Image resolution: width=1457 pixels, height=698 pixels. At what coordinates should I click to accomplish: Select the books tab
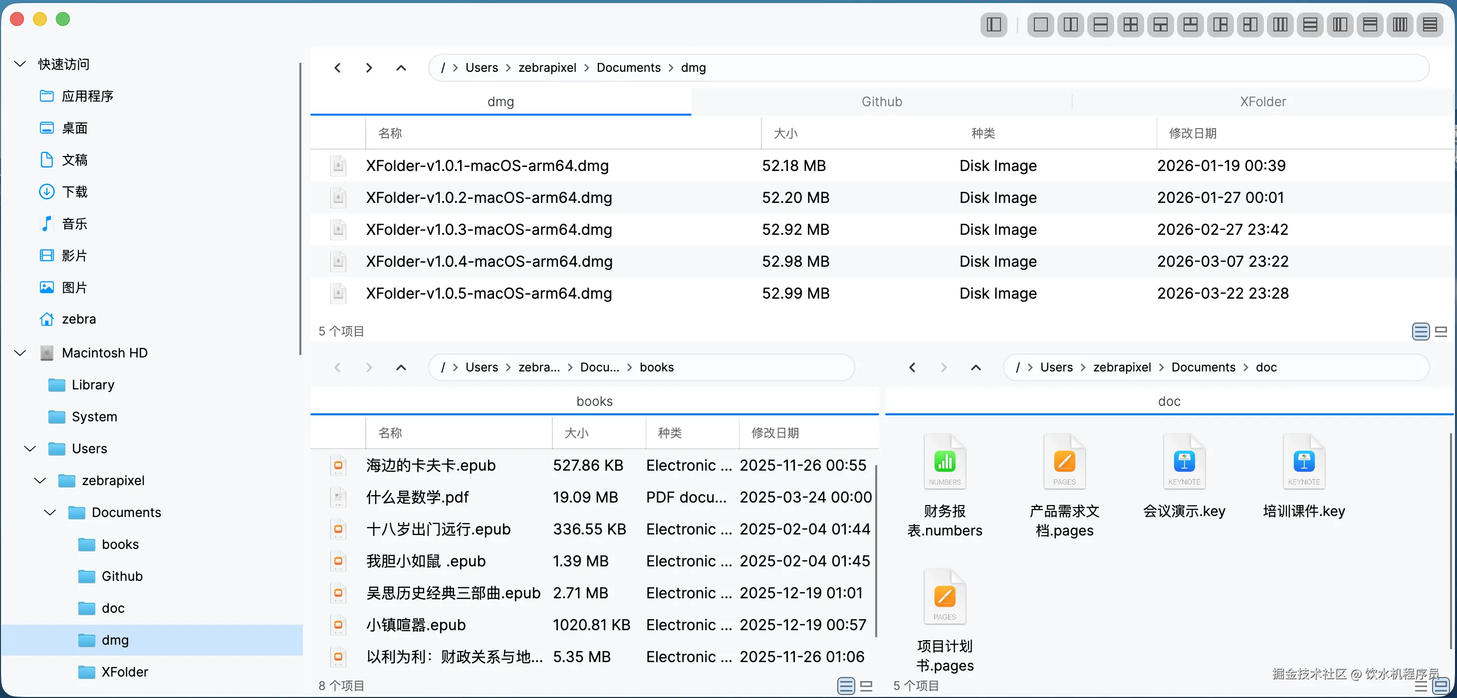coord(594,401)
